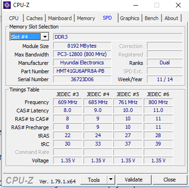Open the Tools dropdown arrow
189x188 pixels.
pyautogui.click(x=111, y=180)
